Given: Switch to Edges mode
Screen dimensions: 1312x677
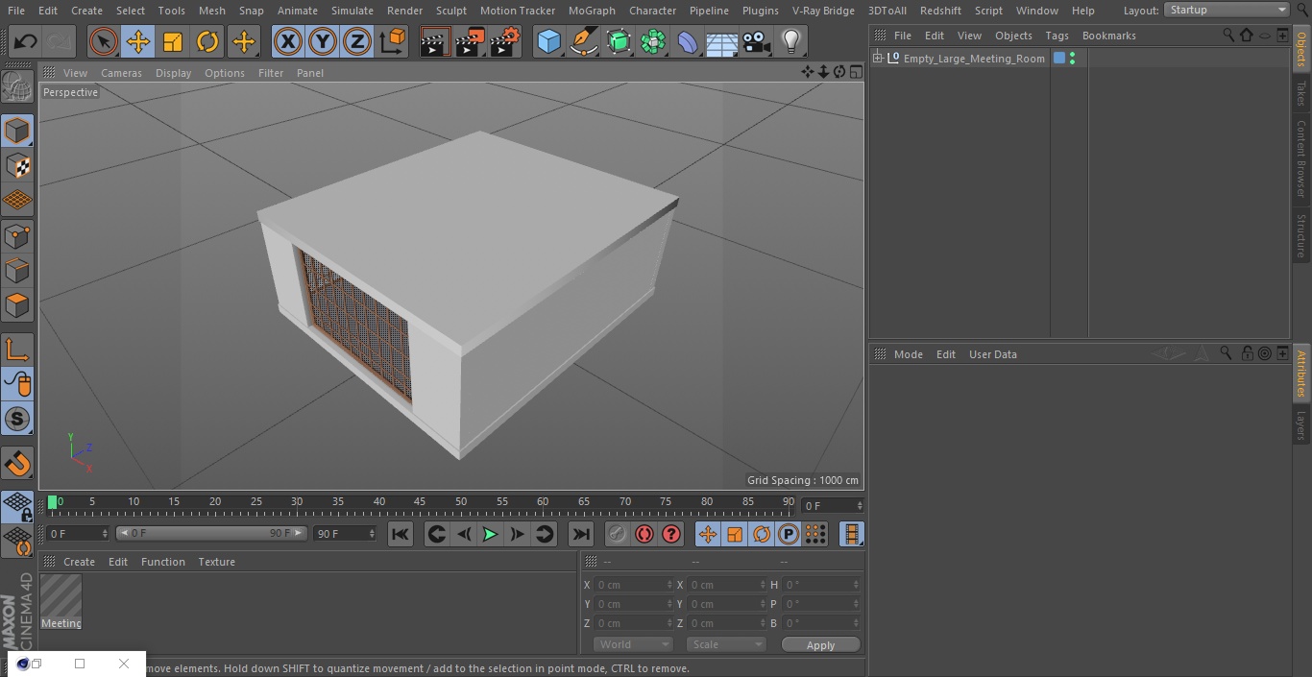Looking at the screenshot, I should (17, 270).
